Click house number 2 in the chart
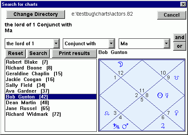This screenshot has width=188, height=135. point(136,95)
